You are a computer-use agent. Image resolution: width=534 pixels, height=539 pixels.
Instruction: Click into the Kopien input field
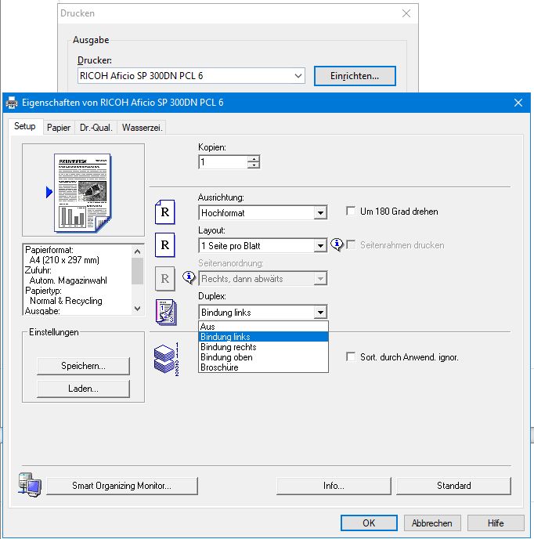223,162
